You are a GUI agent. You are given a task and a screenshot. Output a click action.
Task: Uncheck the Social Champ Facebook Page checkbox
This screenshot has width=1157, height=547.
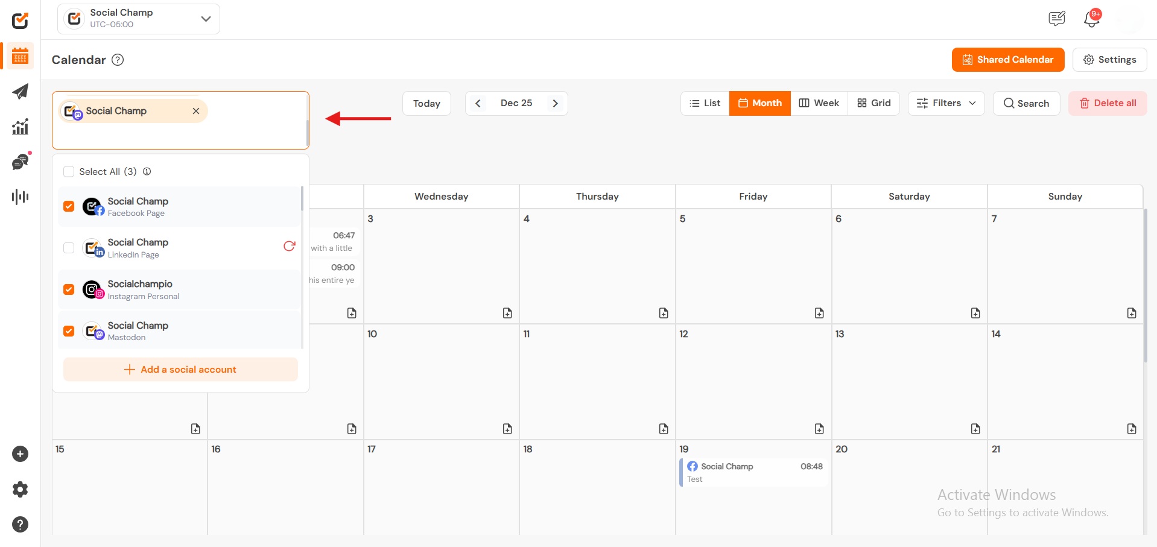tap(69, 206)
